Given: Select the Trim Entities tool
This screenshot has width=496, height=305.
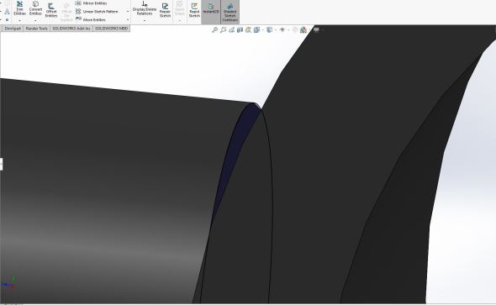Looking at the screenshot, I should point(19,8).
